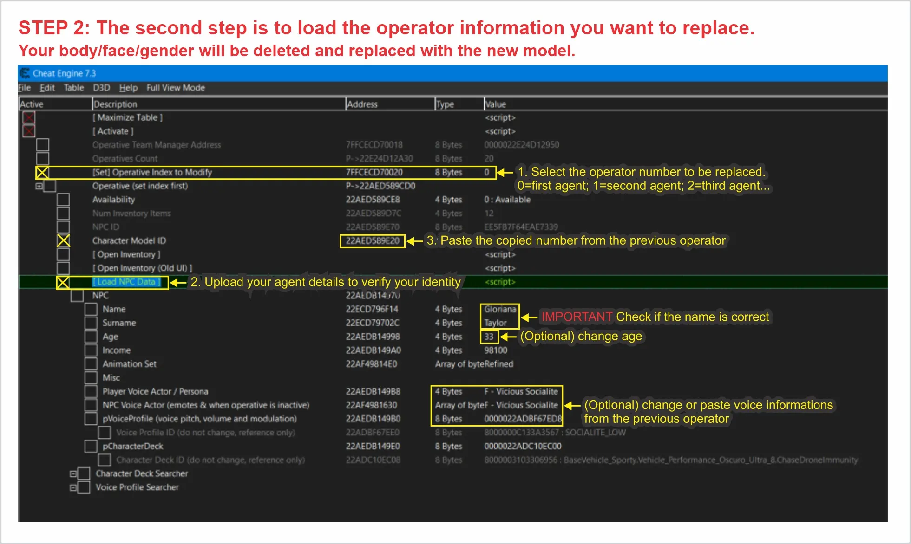The width and height of the screenshot is (911, 544).
Task: Click the Operatives Count value 20
Action: tap(489, 159)
